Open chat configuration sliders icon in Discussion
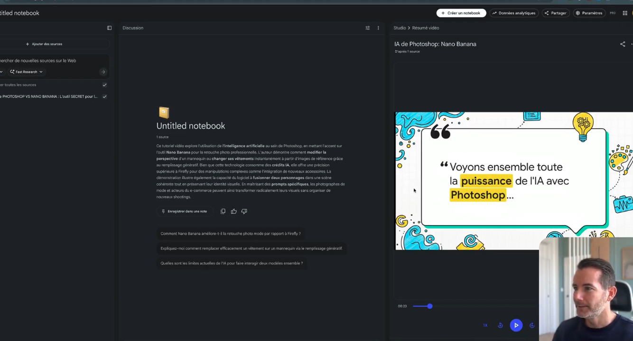The height and width of the screenshot is (341, 633). [x=367, y=28]
